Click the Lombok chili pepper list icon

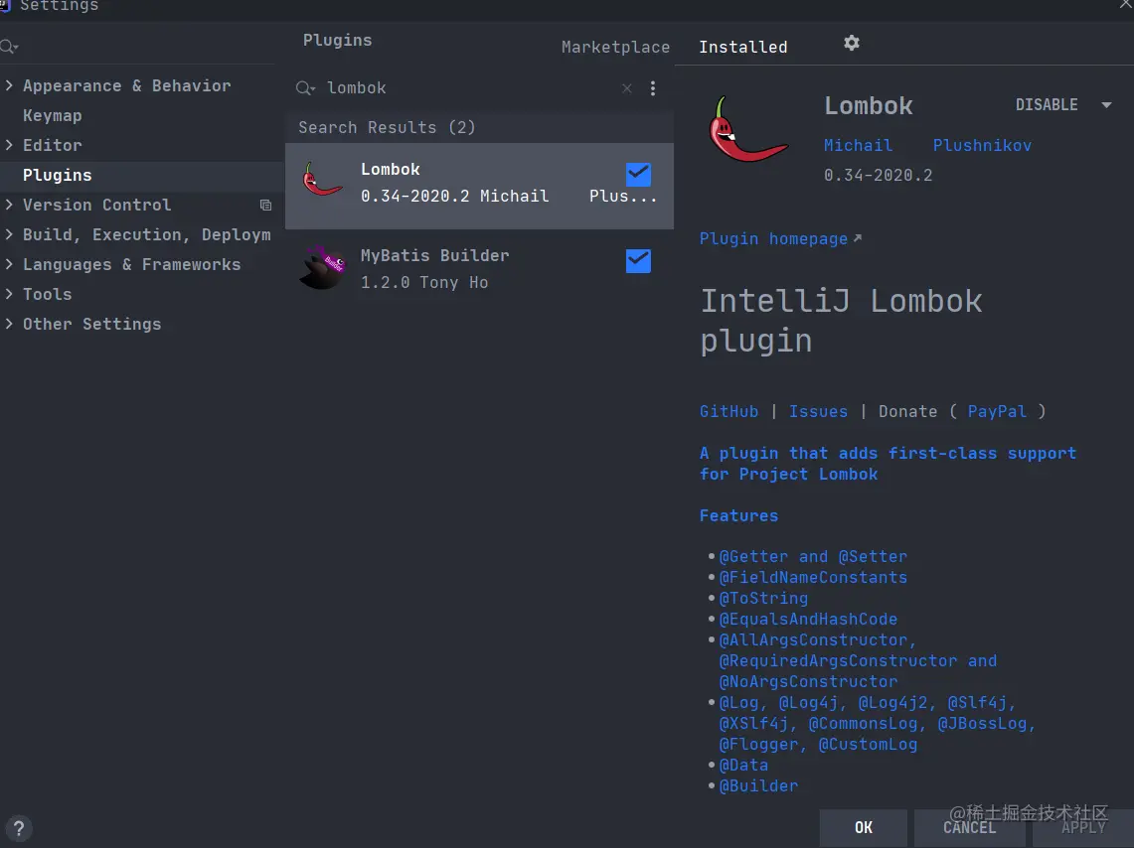pyautogui.click(x=322, y=179)
